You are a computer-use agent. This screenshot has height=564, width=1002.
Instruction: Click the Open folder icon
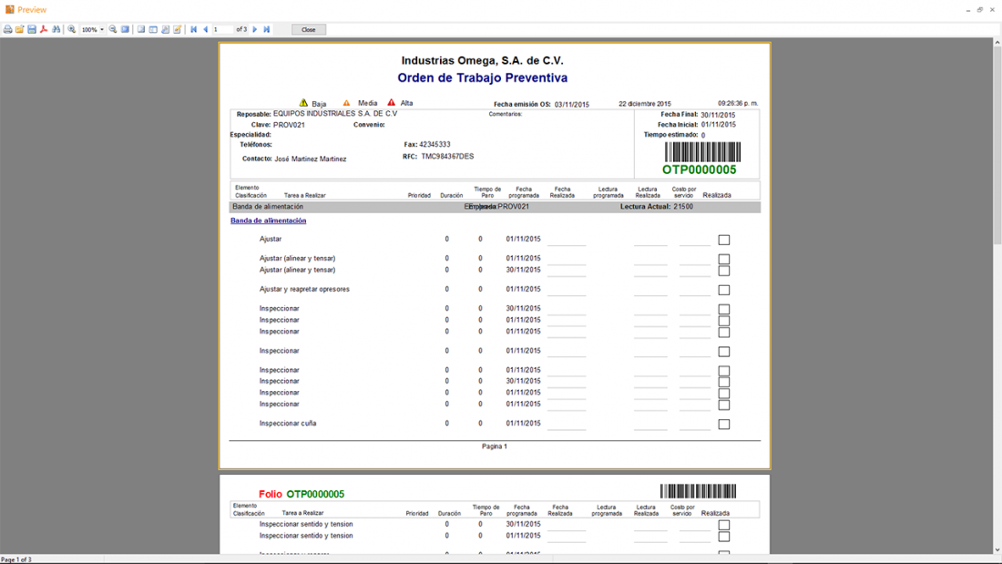click(19, 30)
